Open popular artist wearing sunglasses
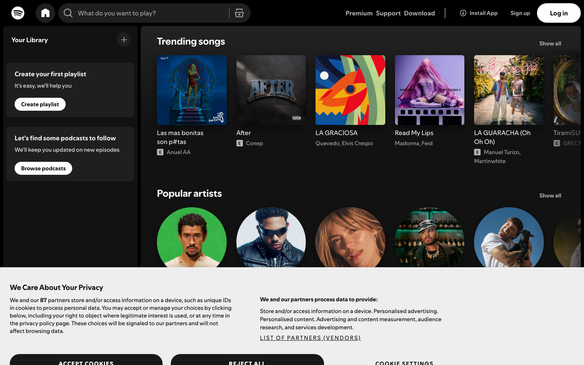This screenshot has height=365, width=584. [x=271, y=237]
